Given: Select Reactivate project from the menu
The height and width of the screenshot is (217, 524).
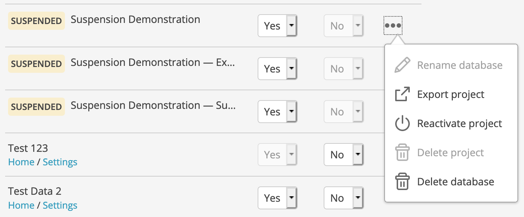Looking at the screenshot, I should [x=459, y=123].
